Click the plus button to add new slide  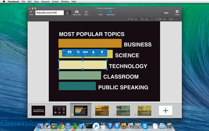click(x=166, y=110)
